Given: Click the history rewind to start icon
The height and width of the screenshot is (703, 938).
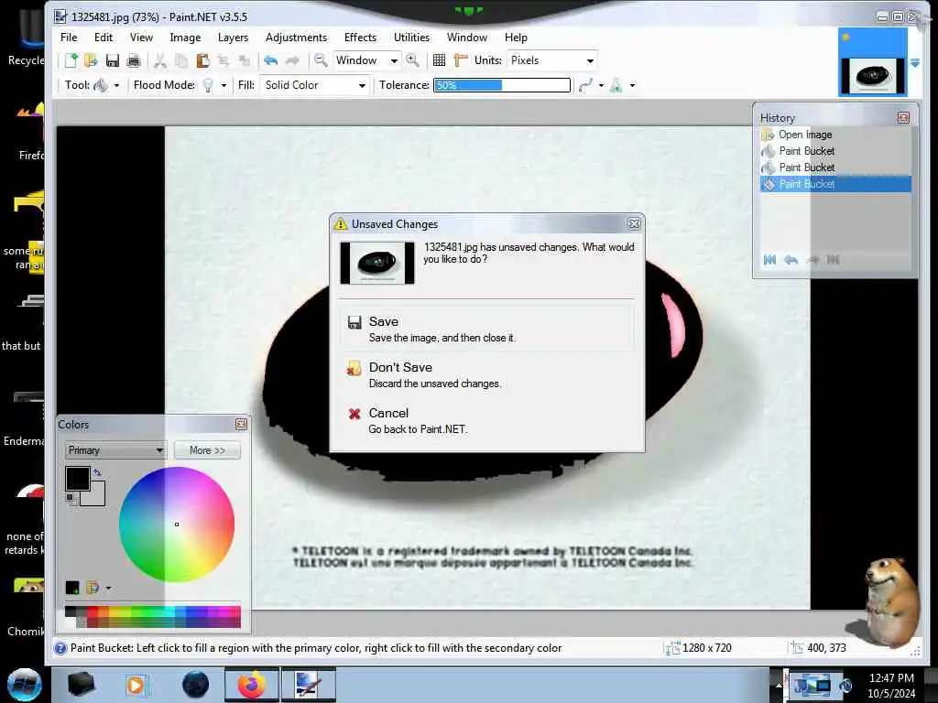Looking at the screenshot, I should tap(769, 259).
